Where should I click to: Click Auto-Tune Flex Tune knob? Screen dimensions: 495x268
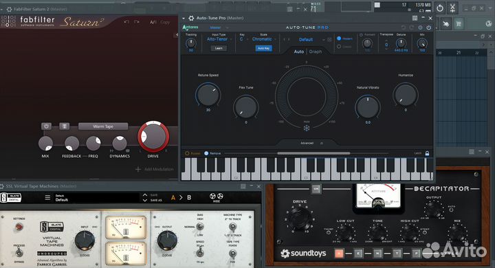246,107
